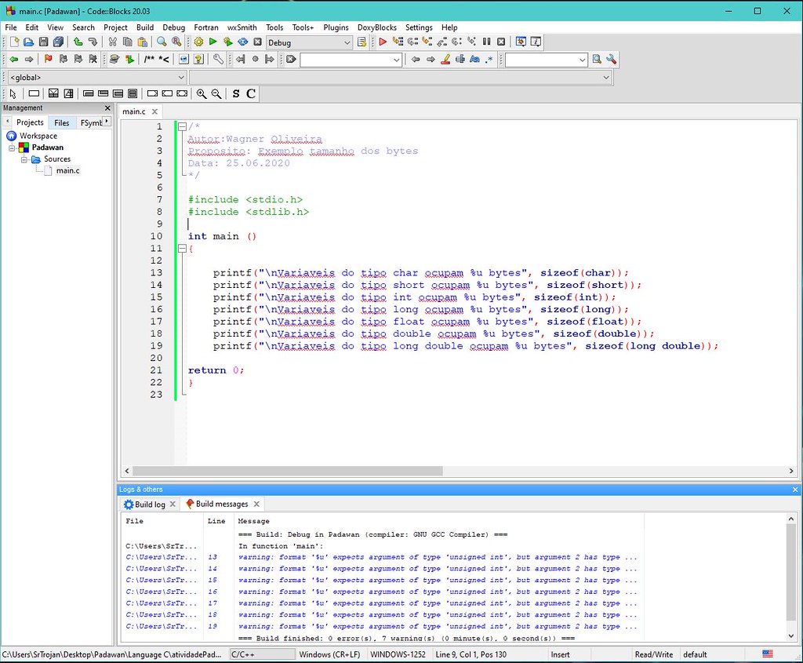Select main.c in the project tree
Screen dimensions: 803x663
[67, 170]
